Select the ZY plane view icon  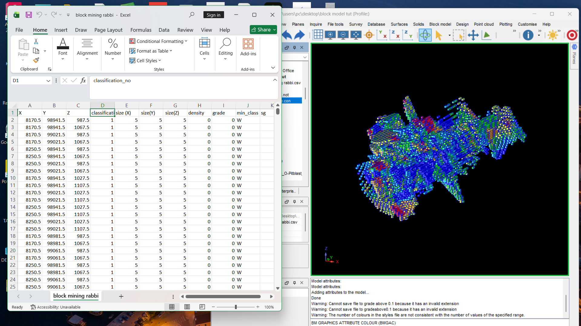pos(408,35)
